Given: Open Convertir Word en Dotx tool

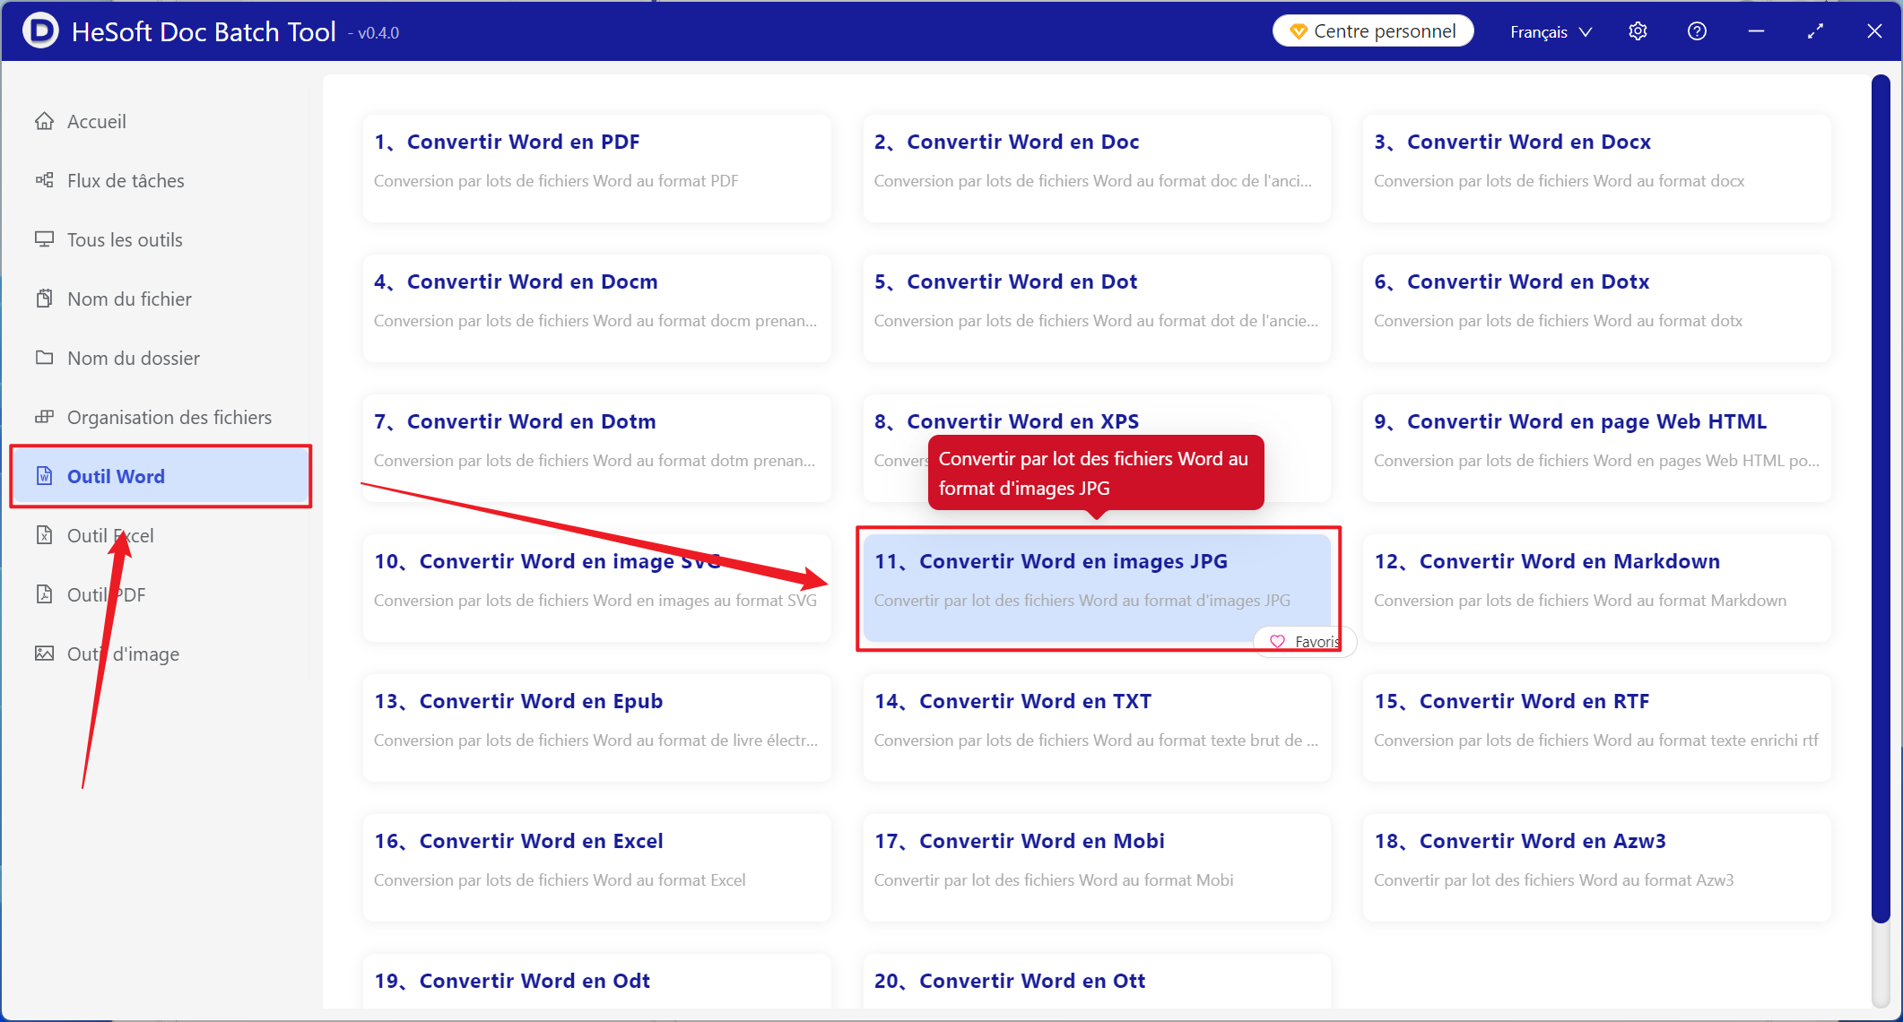Looking at the screenshot, I should point(1596,307).
